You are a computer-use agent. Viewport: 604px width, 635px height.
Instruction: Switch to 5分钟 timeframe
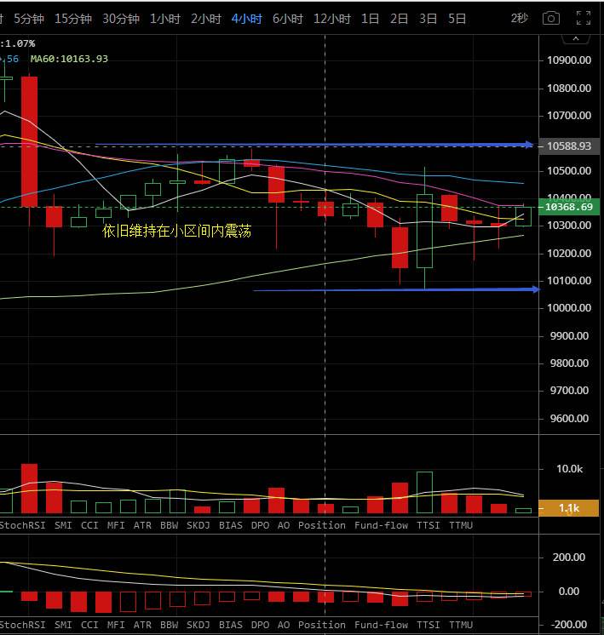pyautogui.click(x=29, y=19)
